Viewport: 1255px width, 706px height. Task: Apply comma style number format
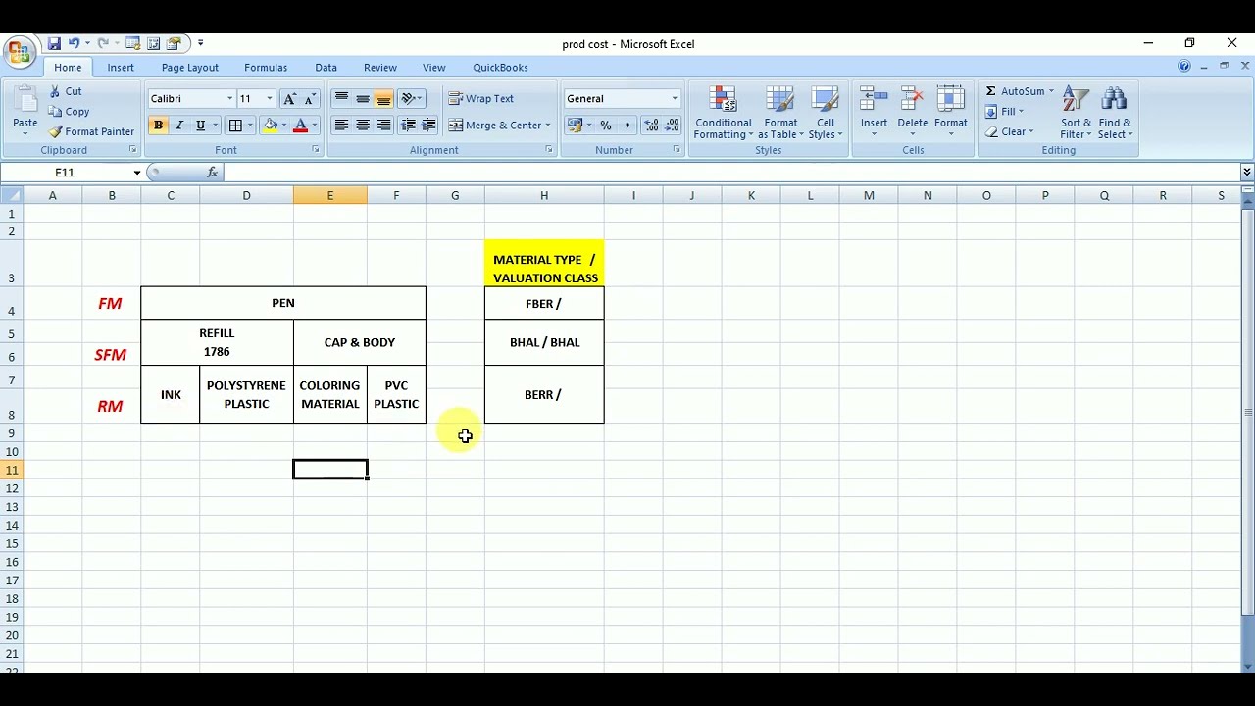click(x=627, y=126)
